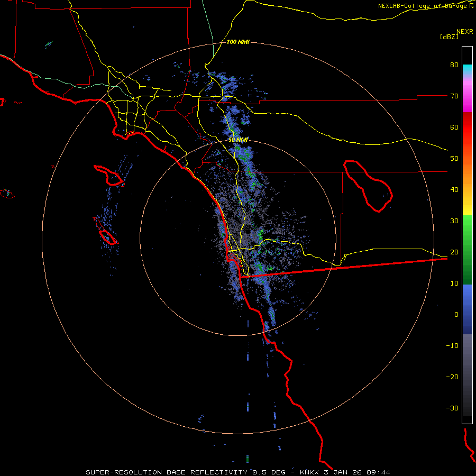Image resolution: width=476 pixels, height=476 pixels.
Task: Click the 50 NMI range ring label
Action: tap(238, 140)
